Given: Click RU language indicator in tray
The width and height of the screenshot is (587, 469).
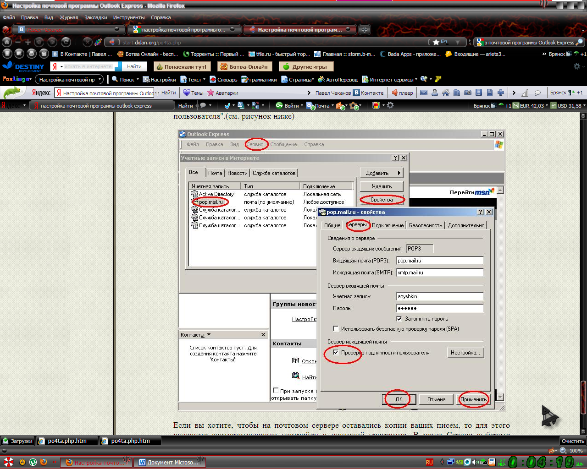Looking at the screenshot, I should pyautogui.click(x=429, y=462).
